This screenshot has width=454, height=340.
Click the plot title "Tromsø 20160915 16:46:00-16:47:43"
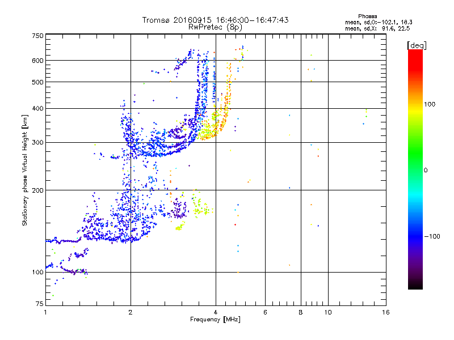(215, 20)
